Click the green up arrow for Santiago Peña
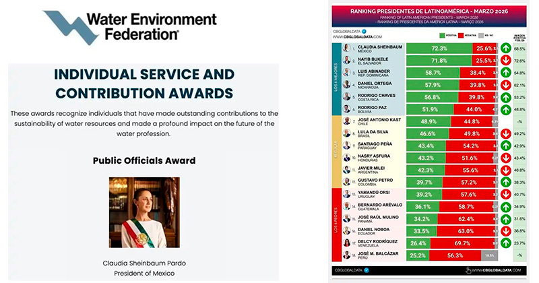 (505, 146)
